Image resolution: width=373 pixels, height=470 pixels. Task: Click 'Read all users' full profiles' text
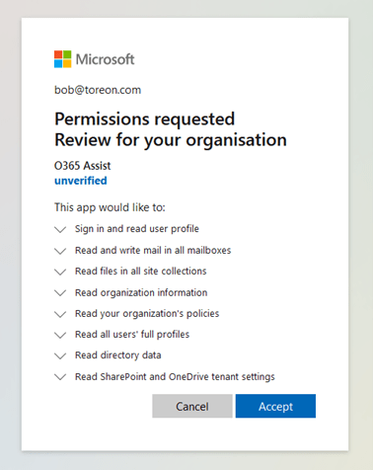pos(132,335)
